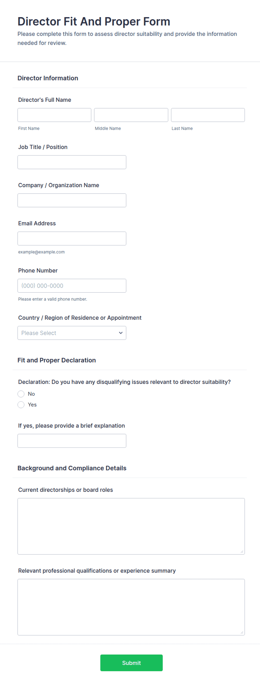Click the Yes label text
This screenshot has height=685, width=260.
[x=32, y=405]
